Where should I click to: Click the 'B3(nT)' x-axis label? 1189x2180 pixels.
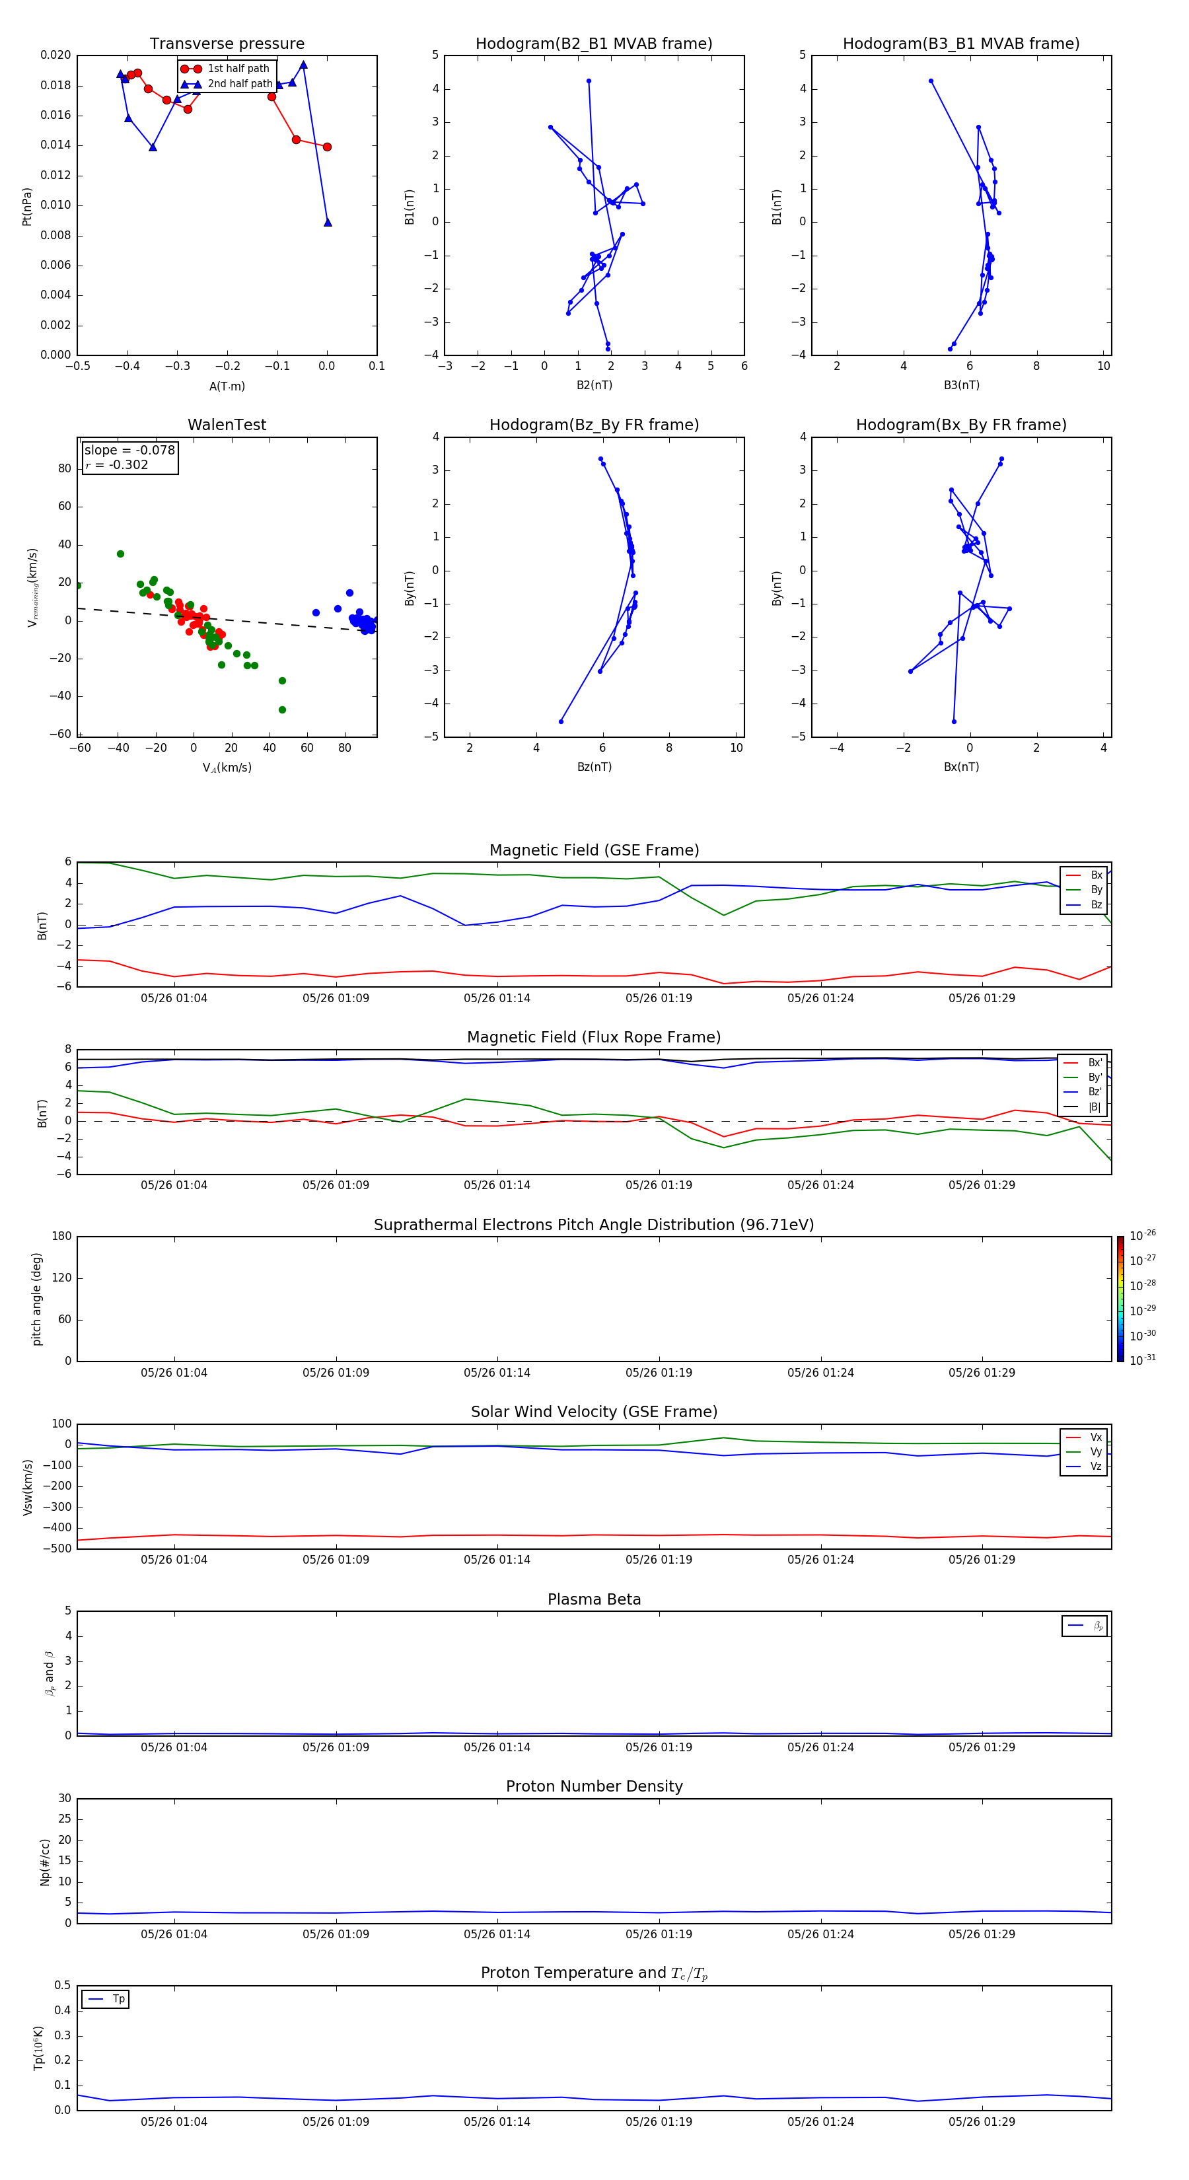(961, 385)
